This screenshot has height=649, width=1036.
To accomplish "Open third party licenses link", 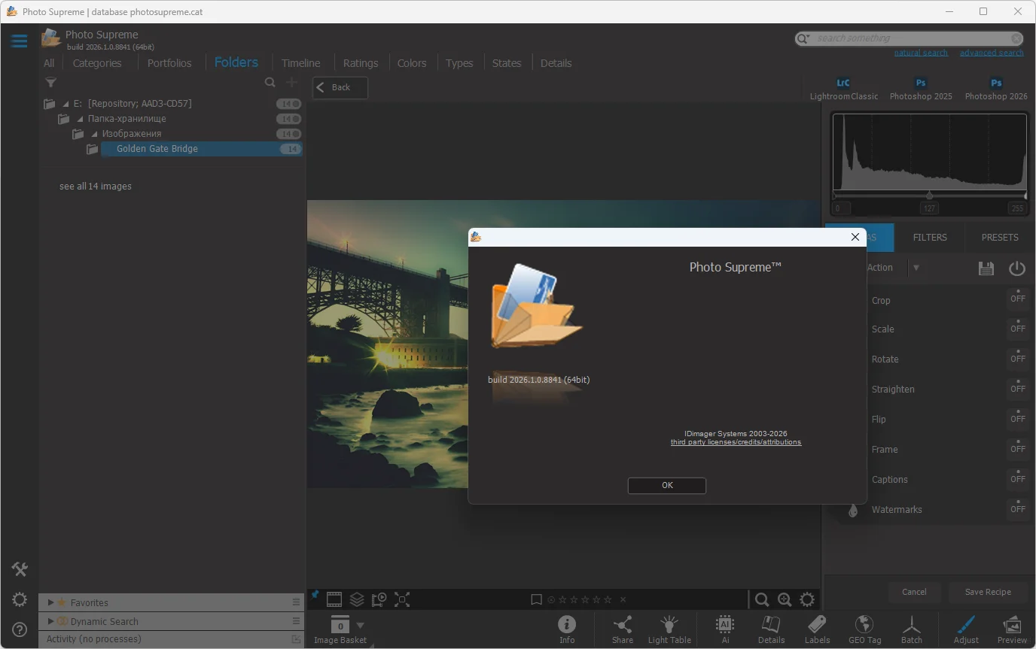I will (x=736, y=442).
